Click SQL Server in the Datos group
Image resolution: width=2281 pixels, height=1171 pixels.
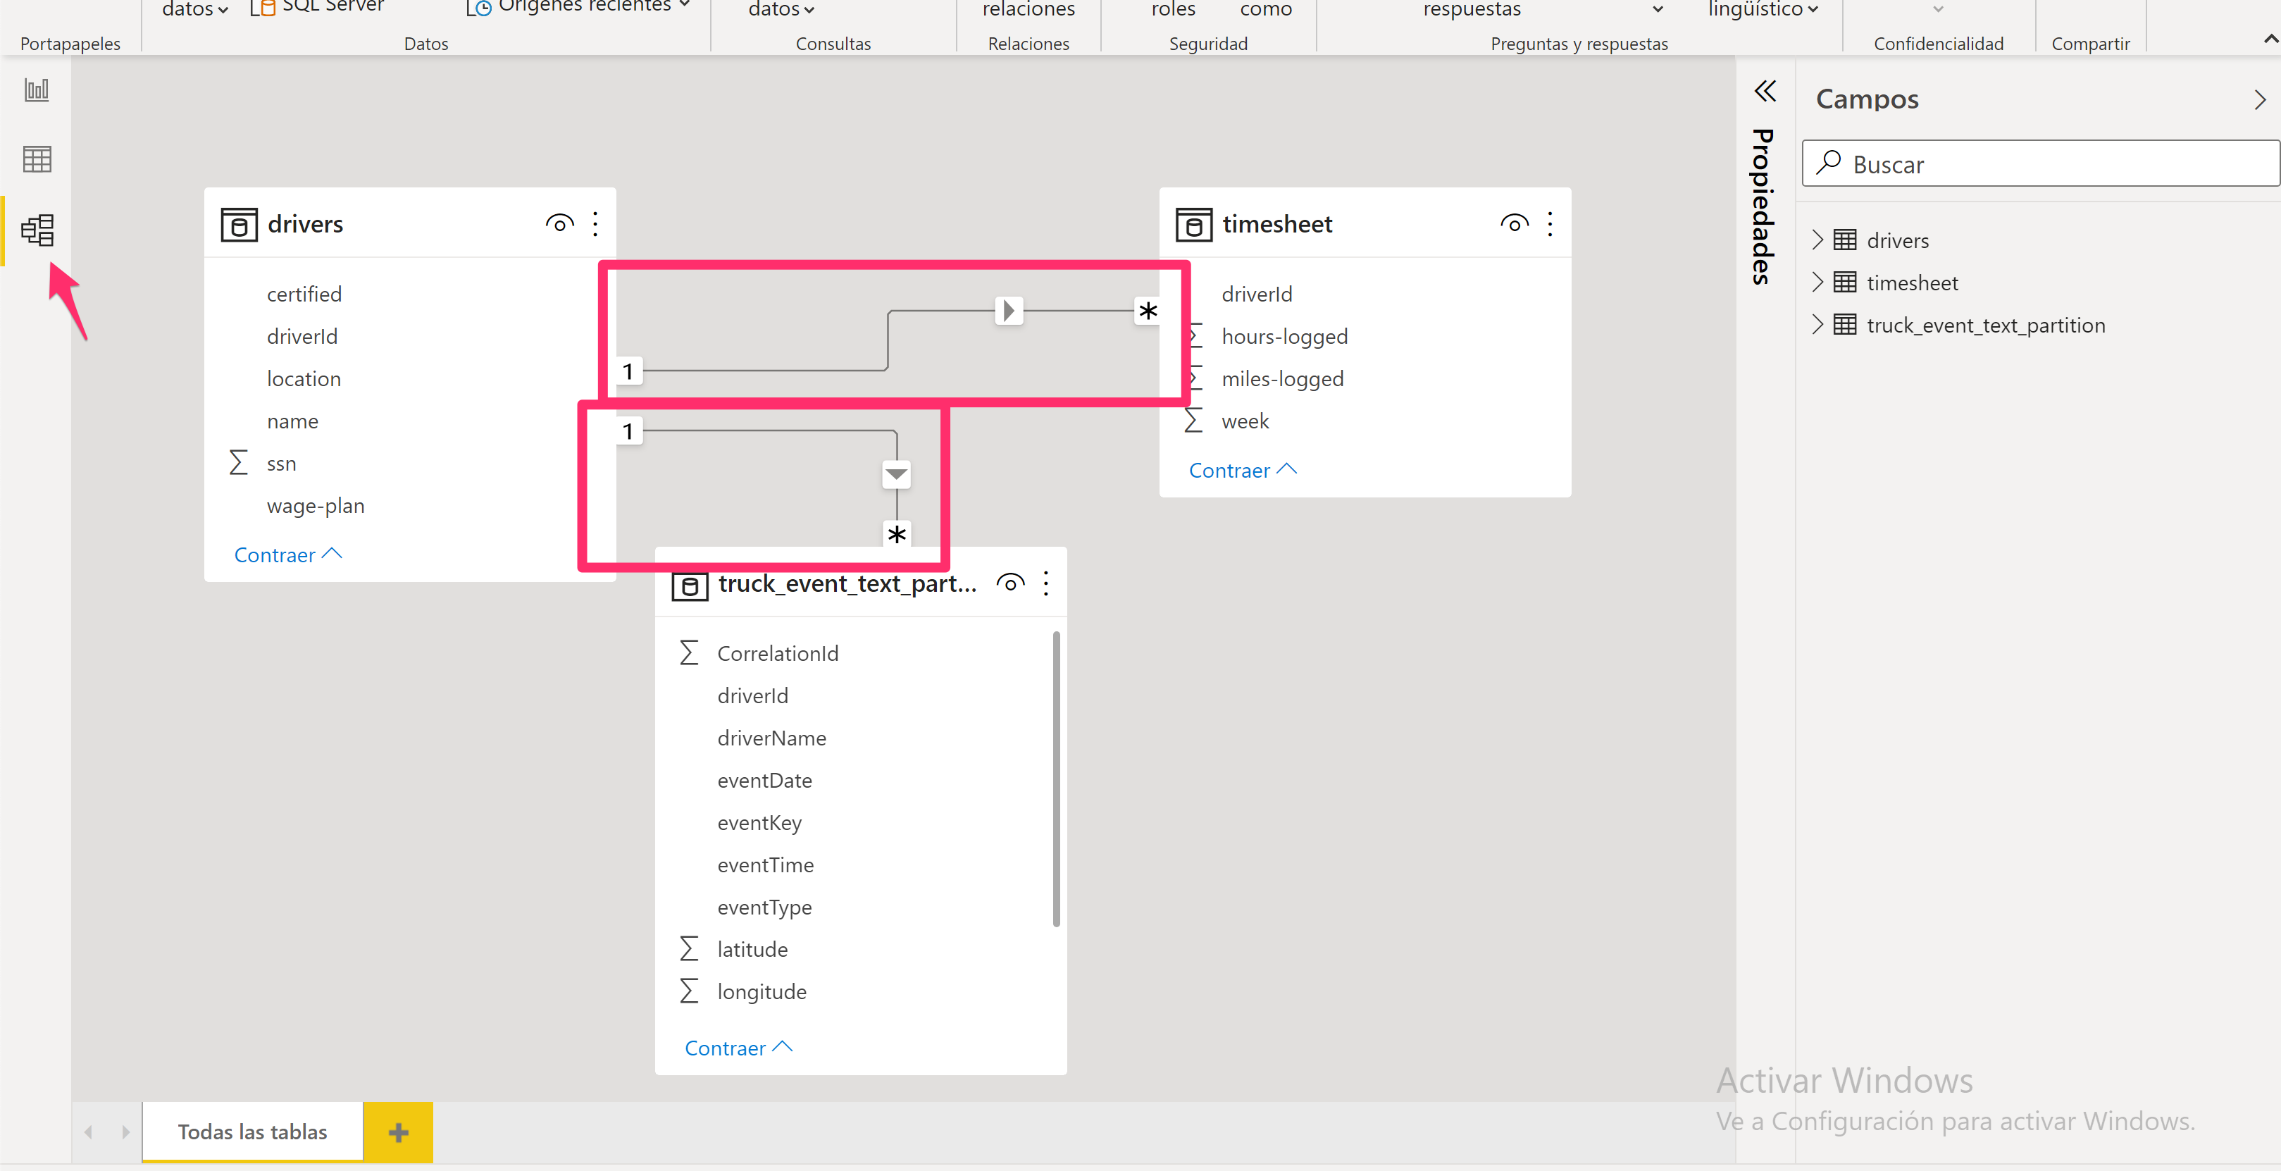pyautogui.click(x=317, y=7)
